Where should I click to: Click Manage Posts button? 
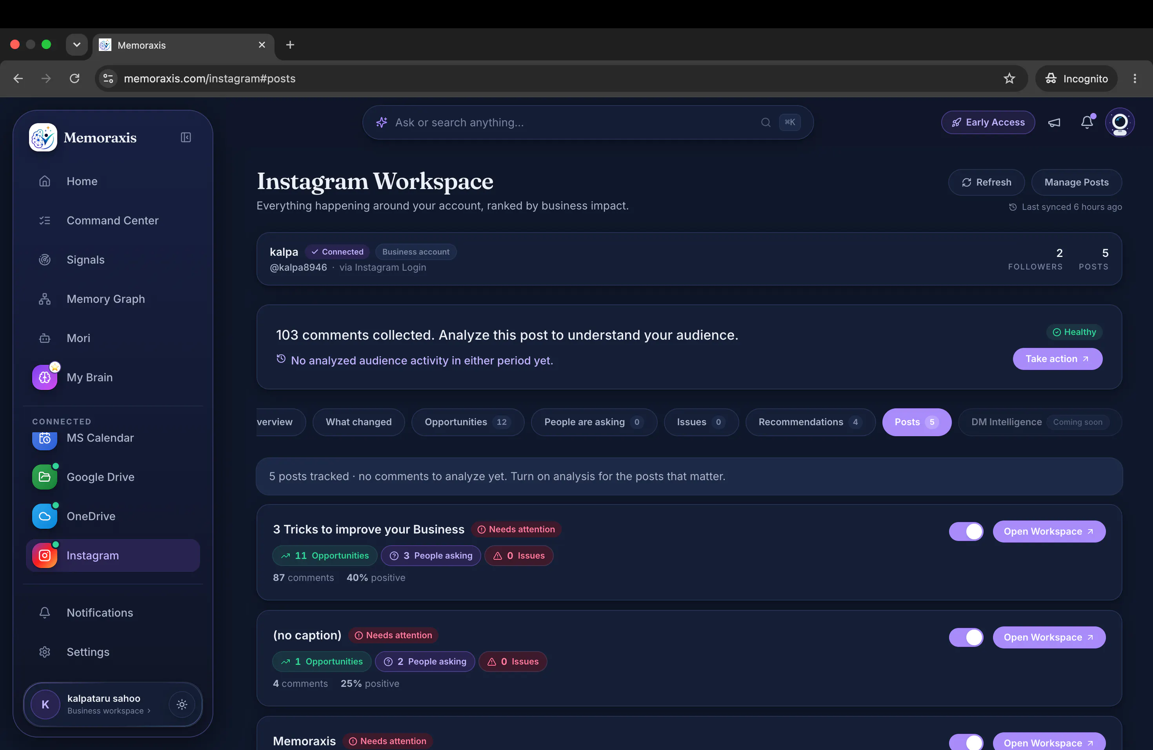tap(1077, 182)
